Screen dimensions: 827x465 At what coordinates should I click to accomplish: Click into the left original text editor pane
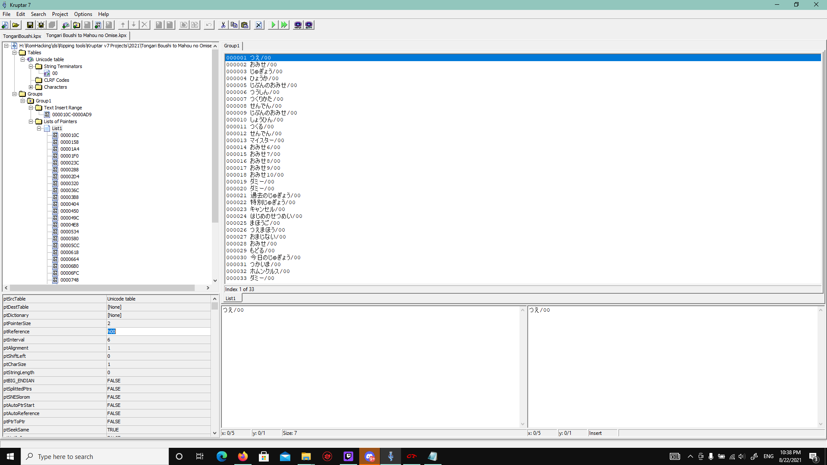pyautogui.click(x=370, y=366)
